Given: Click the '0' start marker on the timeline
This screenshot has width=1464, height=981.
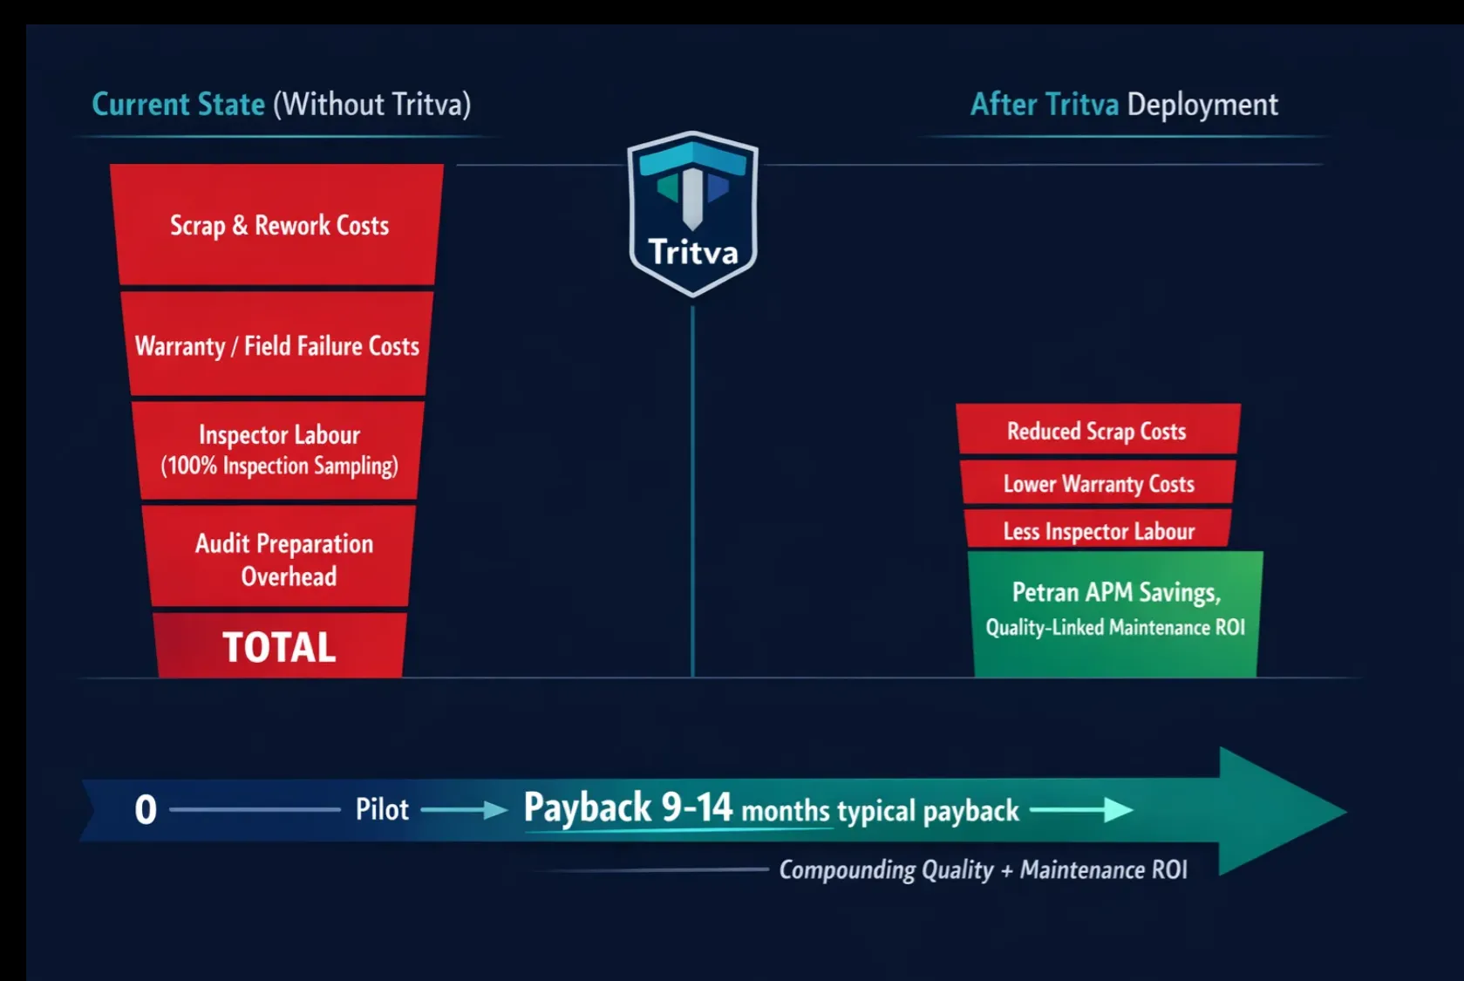Looking at the screenshot, I should tap(146, 810).
